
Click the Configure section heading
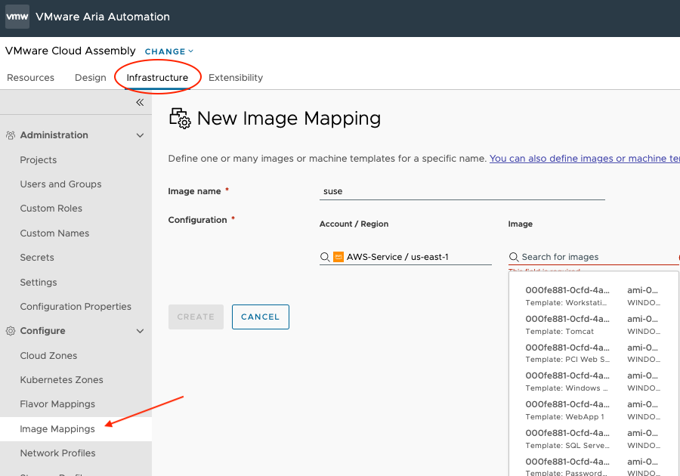pos(42,331)
